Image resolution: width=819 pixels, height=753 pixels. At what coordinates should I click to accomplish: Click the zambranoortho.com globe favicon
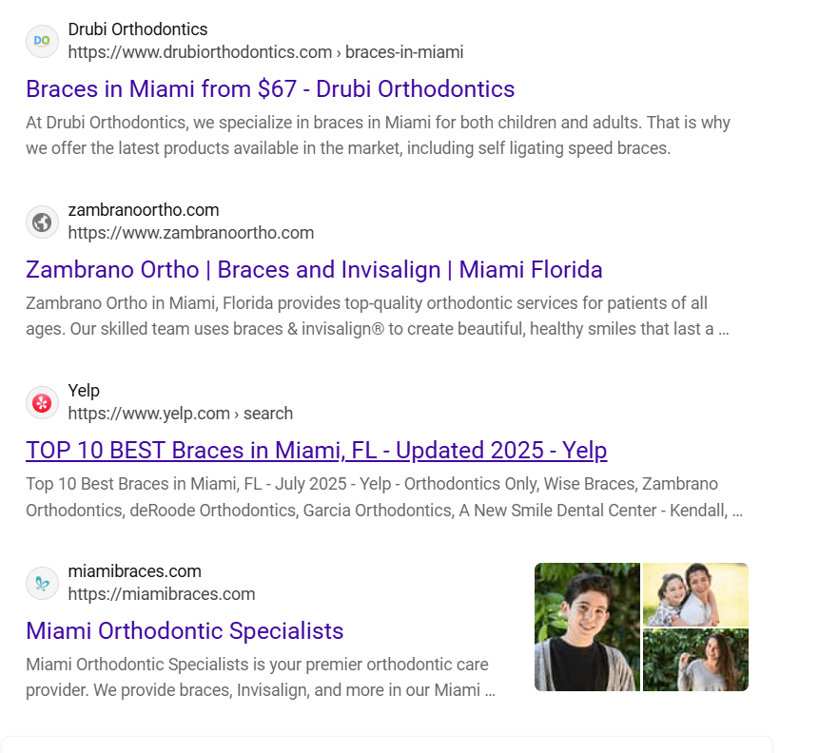[x=42, y=222]
